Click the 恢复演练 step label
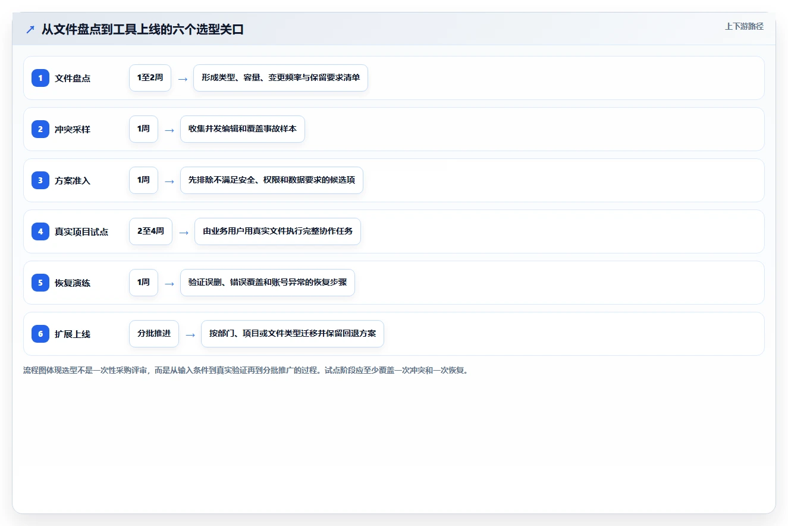 (x=73, y=283)
